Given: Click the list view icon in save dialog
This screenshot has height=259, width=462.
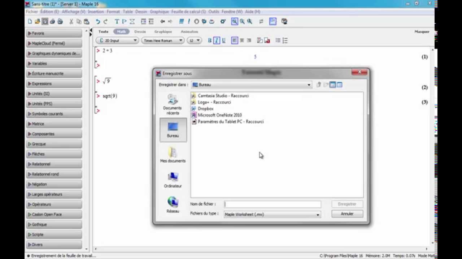Looking at the screenshot, I should tap(333, 85).
